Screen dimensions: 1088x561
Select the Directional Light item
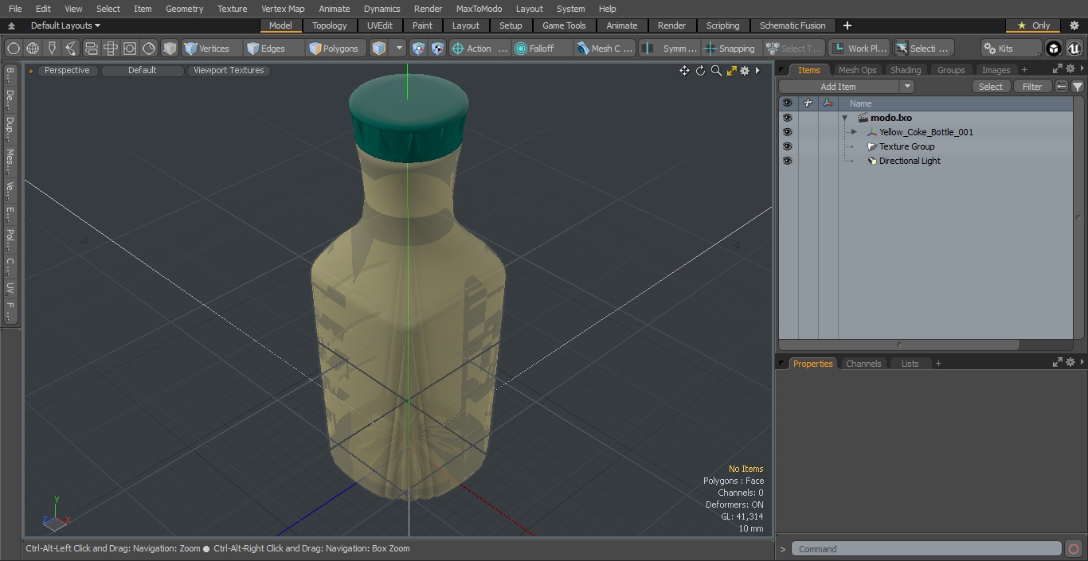(x=910, y=161)
